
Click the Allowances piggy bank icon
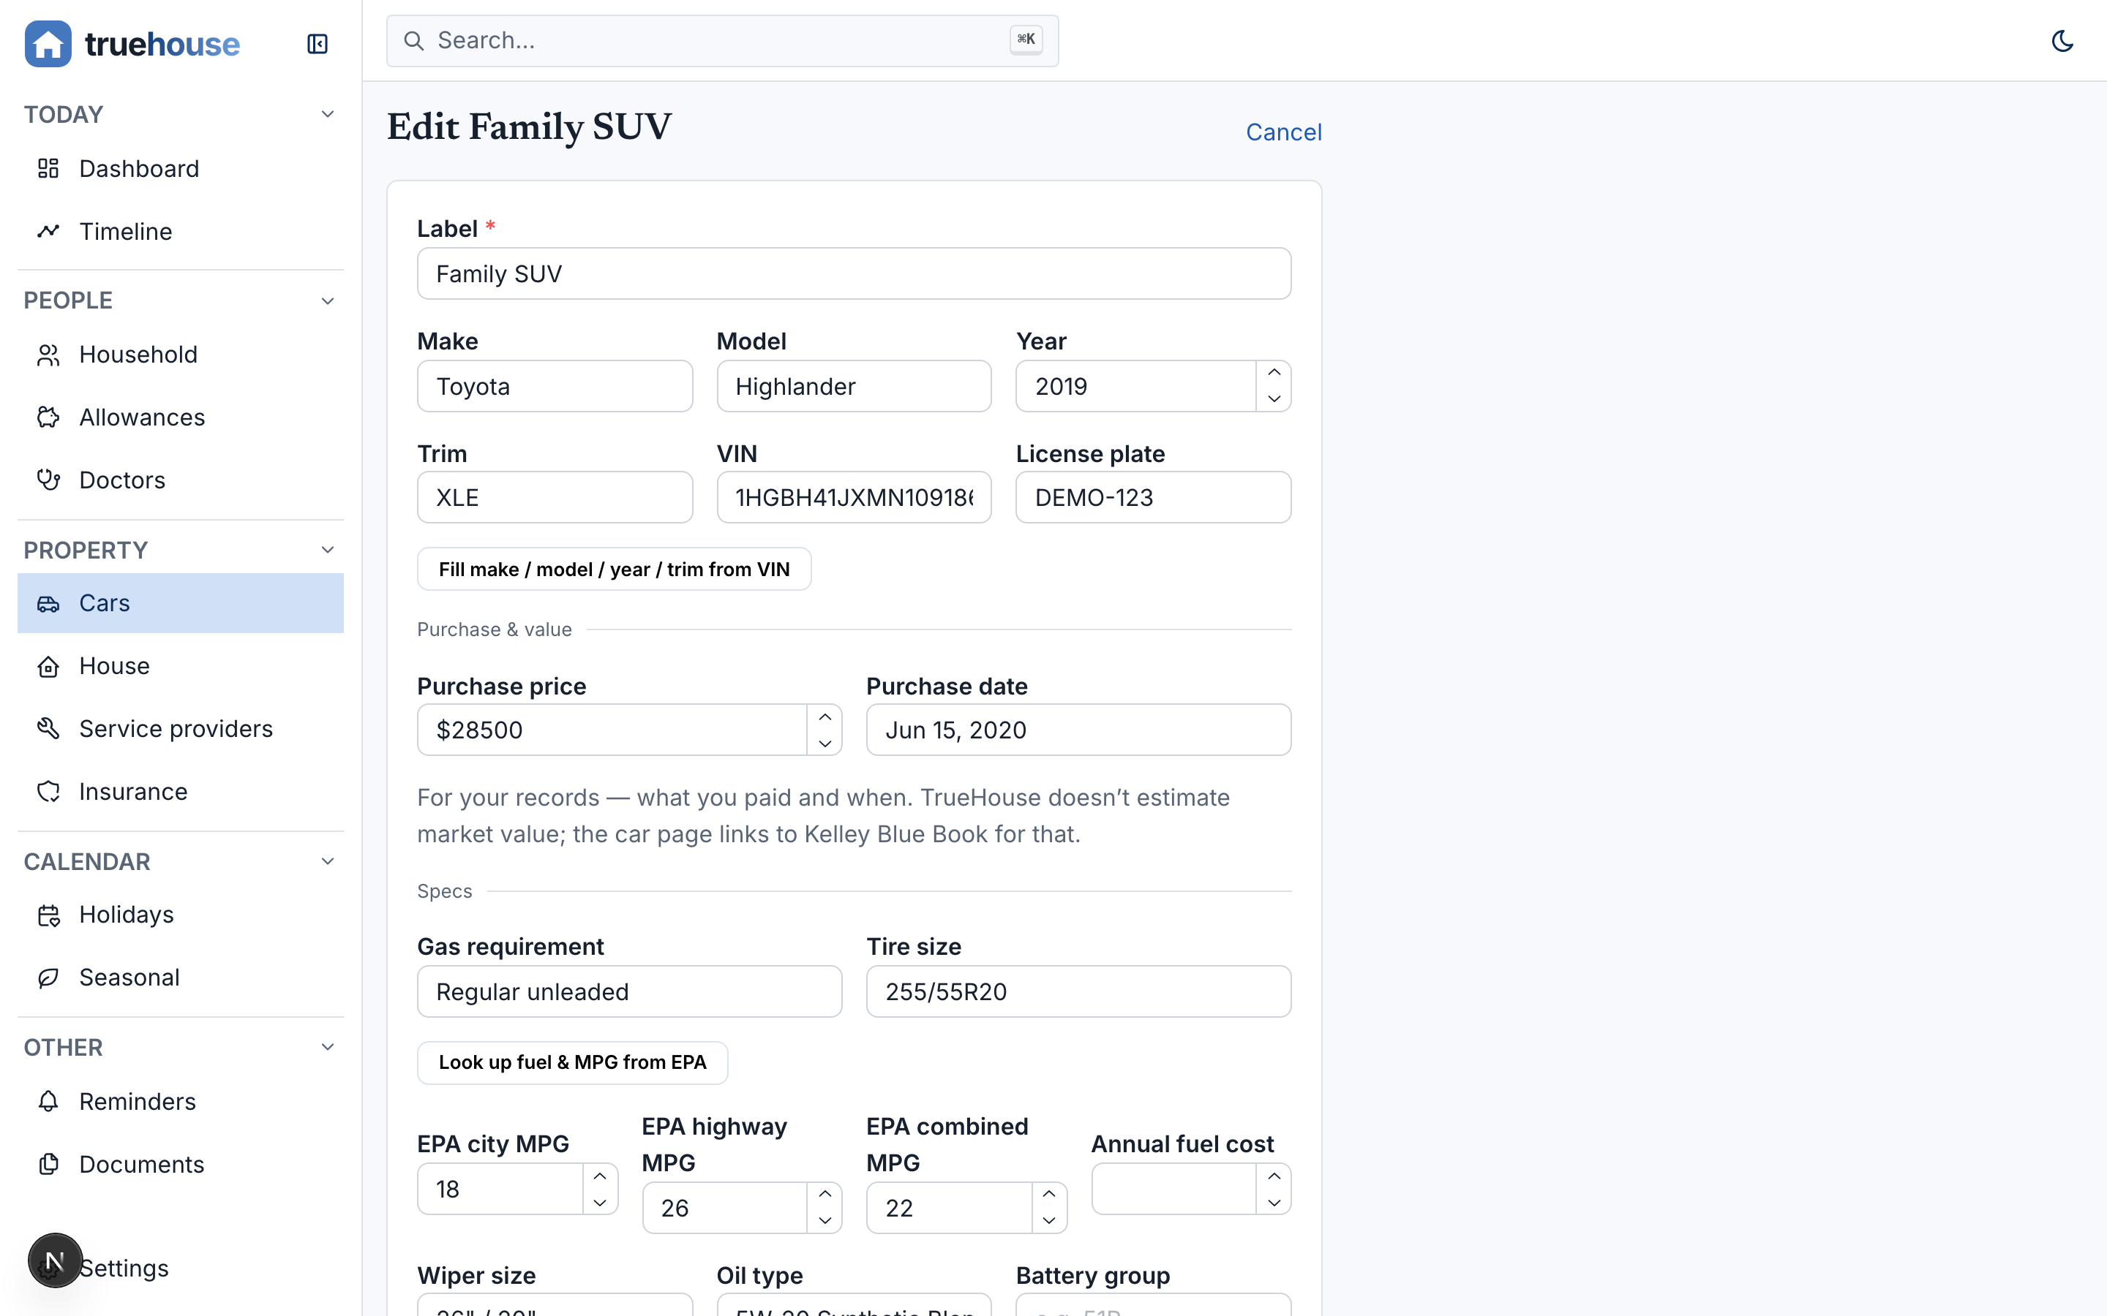[48, 417]
